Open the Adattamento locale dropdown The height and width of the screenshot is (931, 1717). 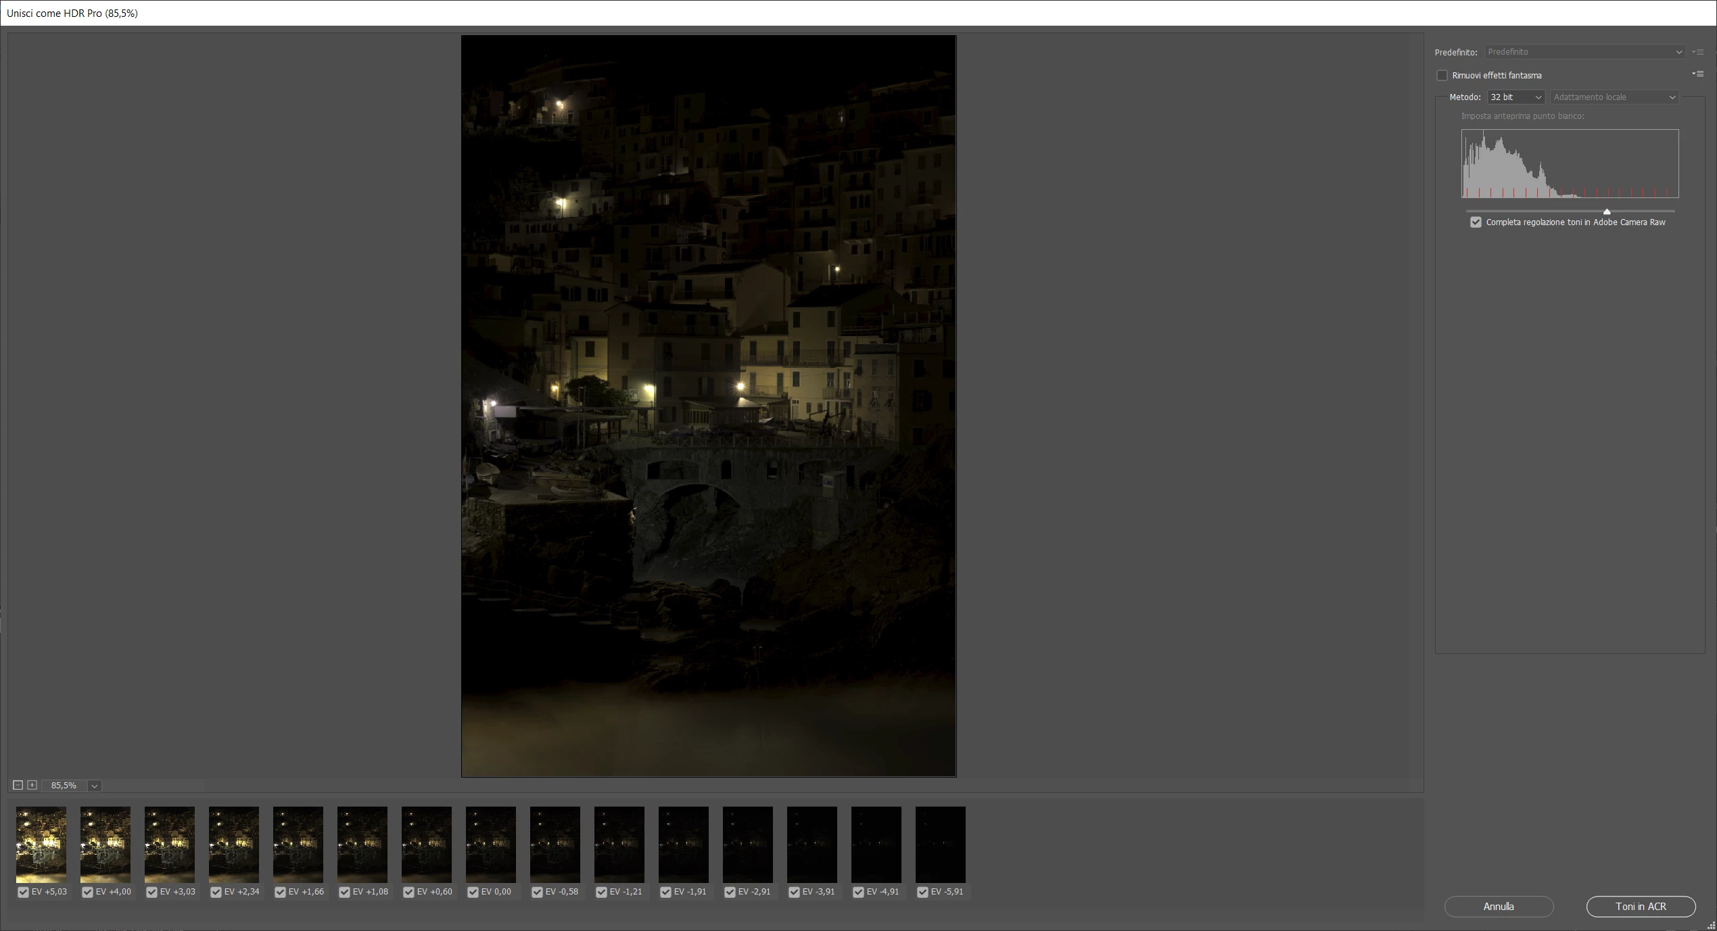point(1614,97)
